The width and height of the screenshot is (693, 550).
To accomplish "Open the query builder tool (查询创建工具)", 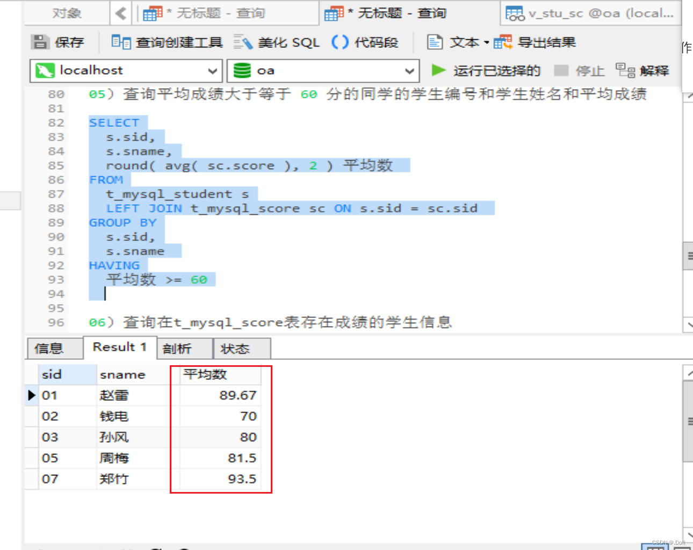I will click(x=167, y=42).
